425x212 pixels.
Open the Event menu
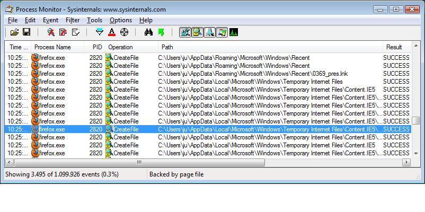pyautogui.click(x=50, y=20)
